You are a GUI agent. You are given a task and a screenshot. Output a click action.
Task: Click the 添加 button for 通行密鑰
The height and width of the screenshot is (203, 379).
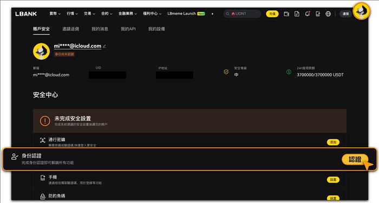click(333, 142)
